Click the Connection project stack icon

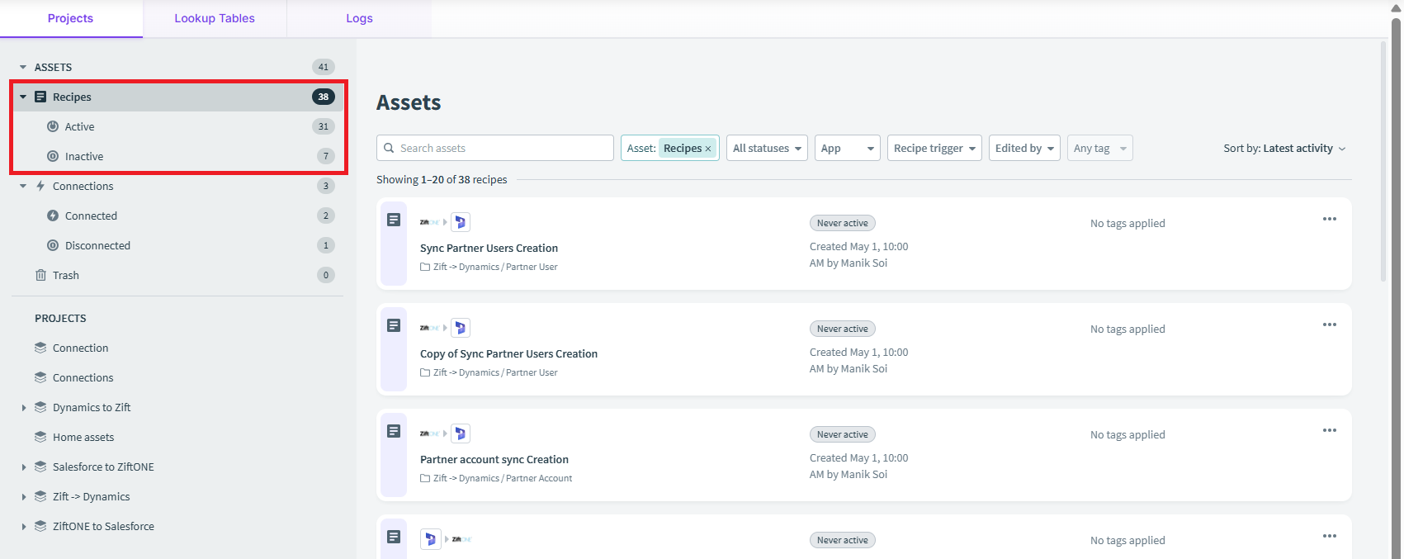pyautogui.click(x=40, y=348)
